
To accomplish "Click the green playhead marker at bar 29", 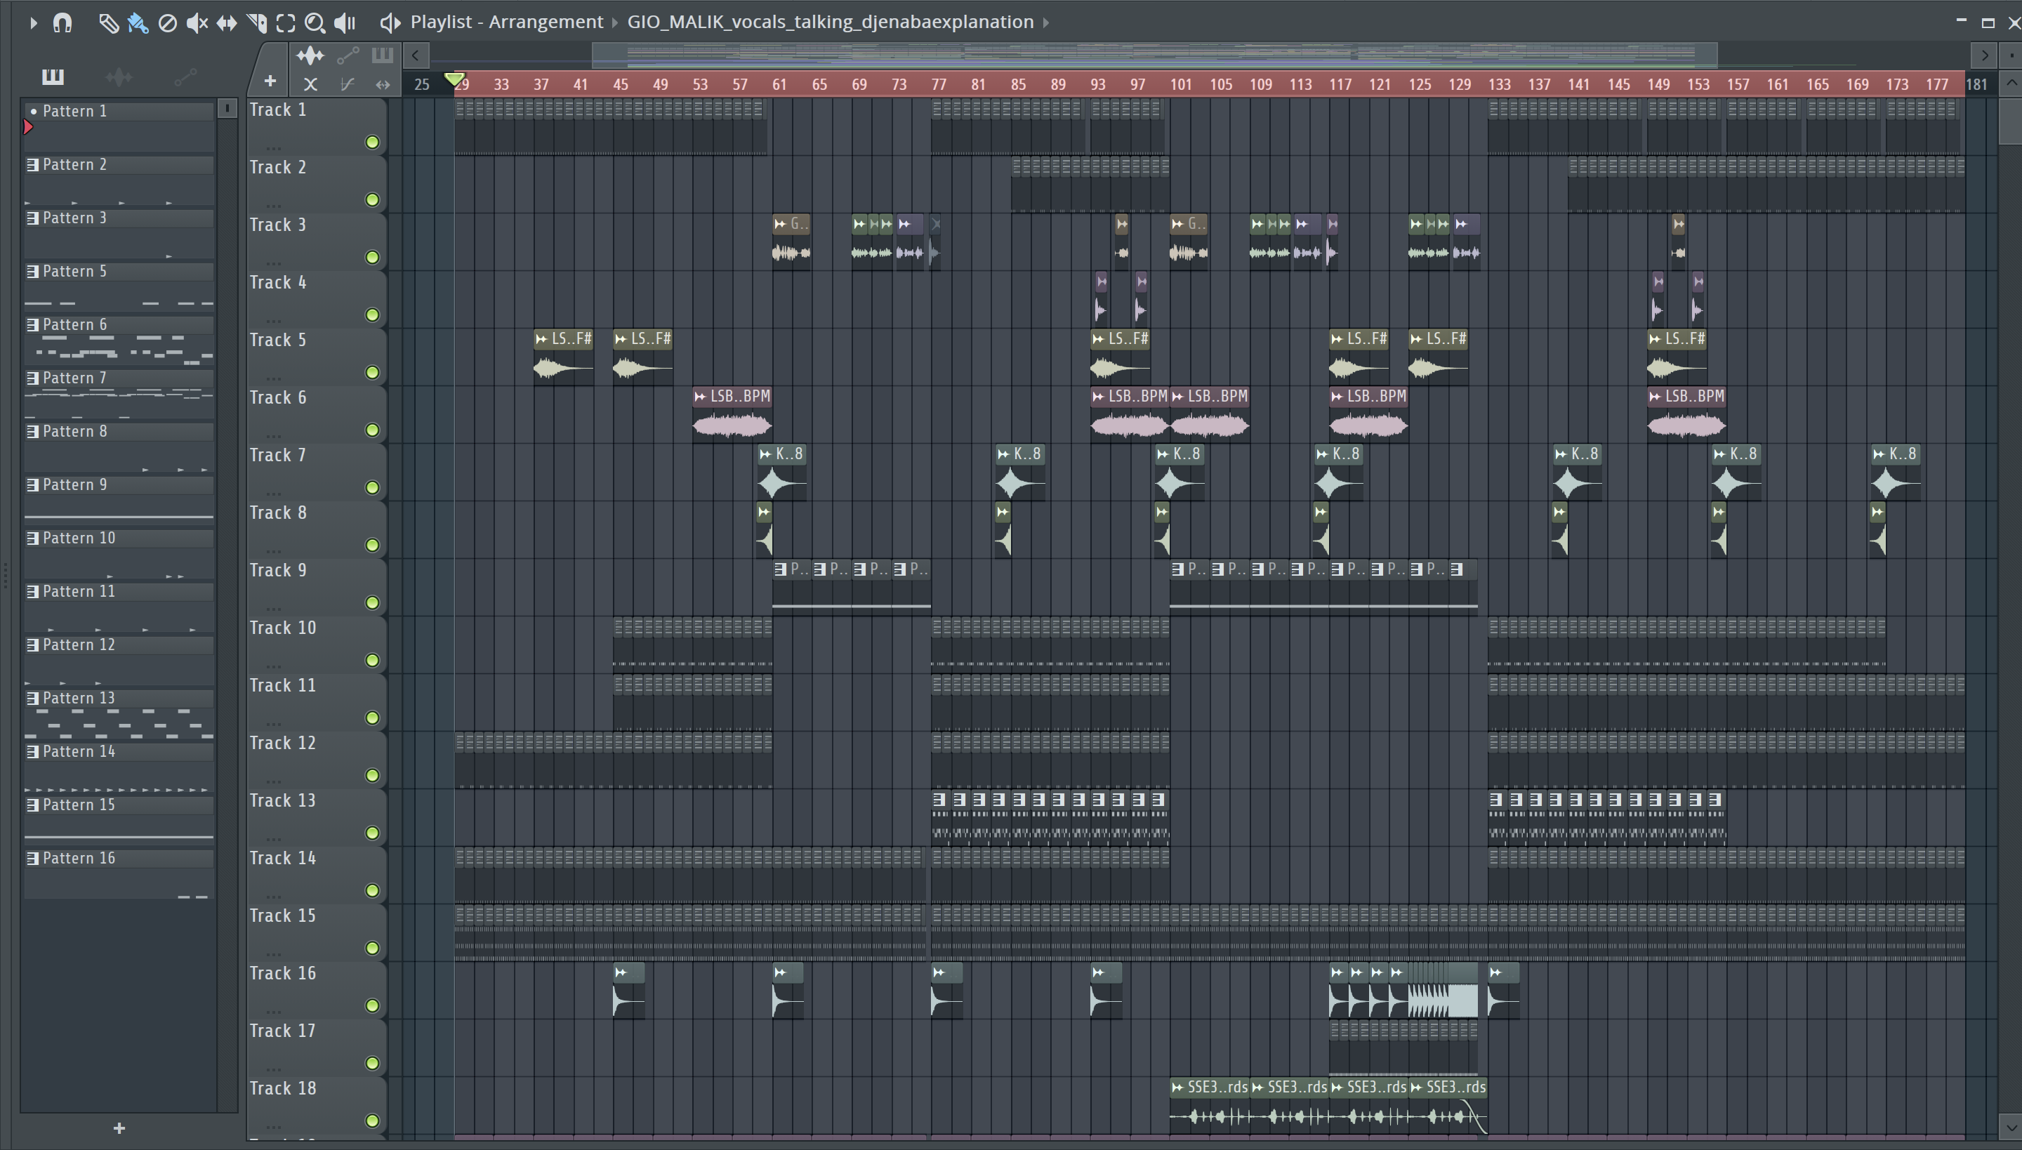I will 454,79.
